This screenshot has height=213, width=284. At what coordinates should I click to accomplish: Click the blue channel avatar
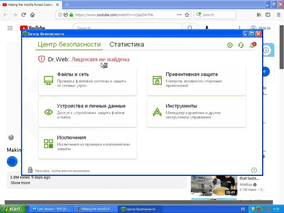coord(12,161)
